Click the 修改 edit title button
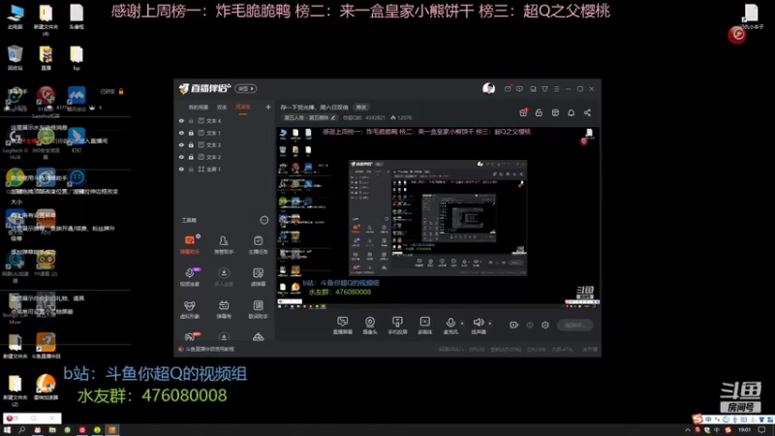The image size is (775, 436). click(x=361, y=108)
